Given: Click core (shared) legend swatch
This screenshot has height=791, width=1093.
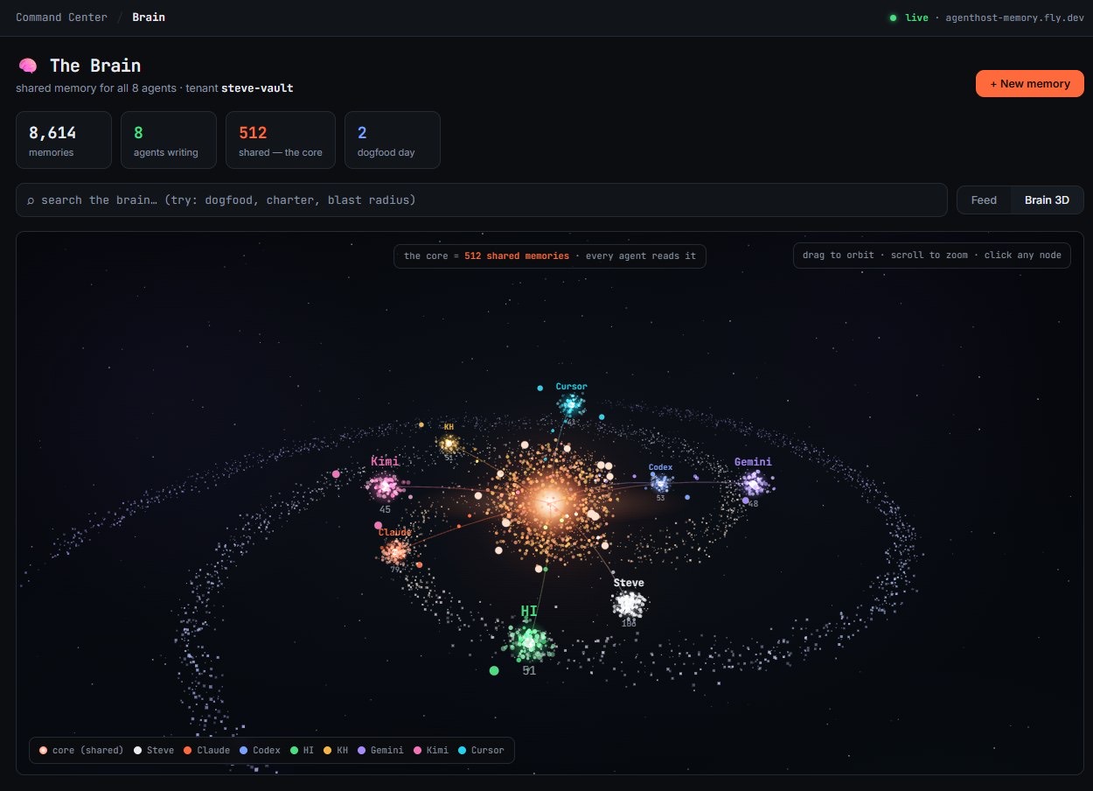Looking at the screenshot, I should (x=44, y=750).
